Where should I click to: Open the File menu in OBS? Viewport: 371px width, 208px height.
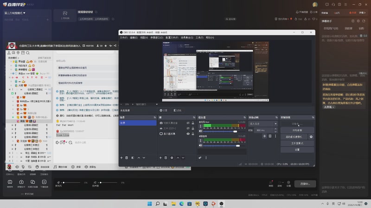pyautogui.click(x=123, y=37)
